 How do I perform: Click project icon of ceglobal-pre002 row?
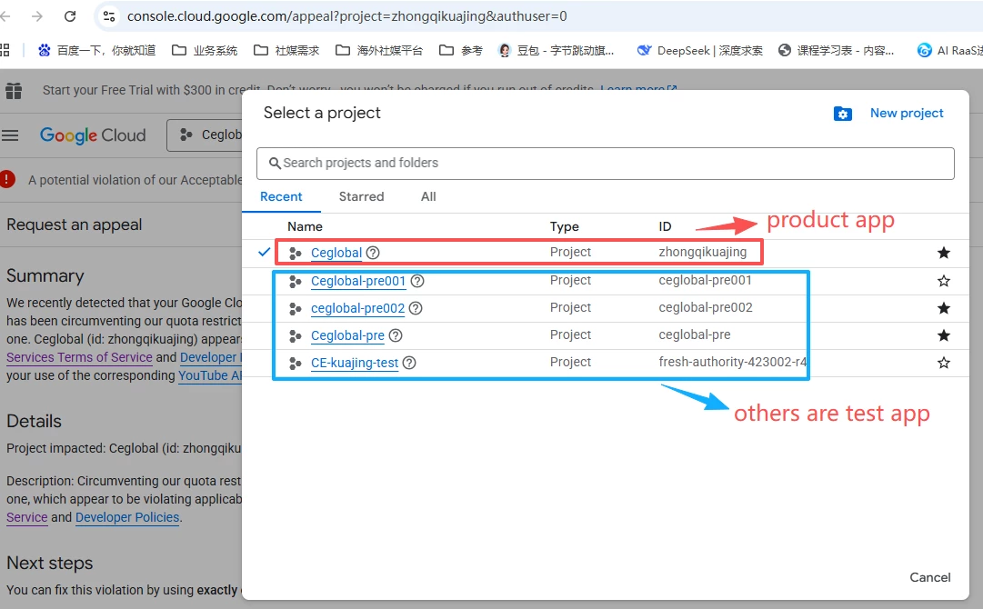pos(296,309)
